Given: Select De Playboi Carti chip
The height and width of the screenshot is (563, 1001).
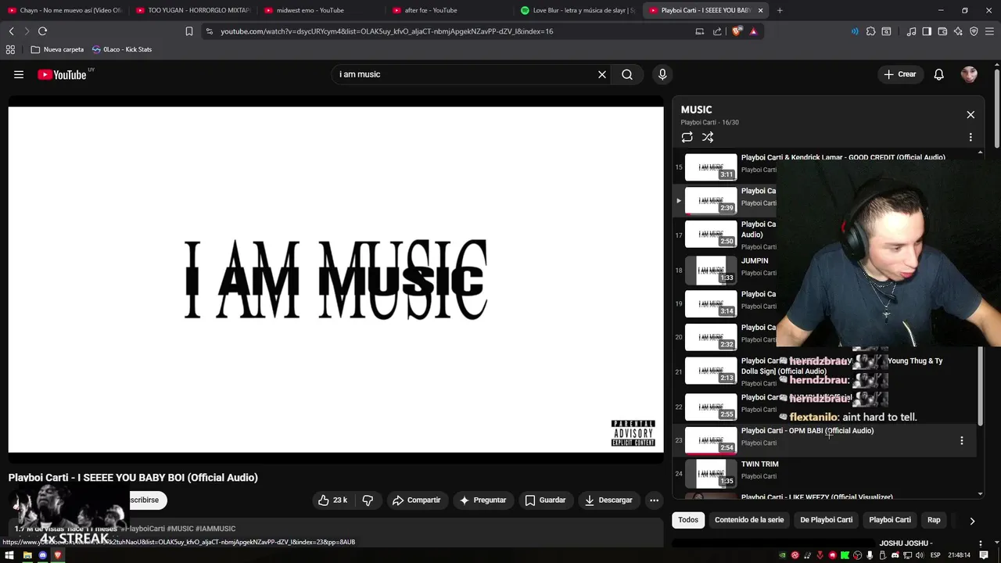Looking at the screenshot, I should pos(826,520).
